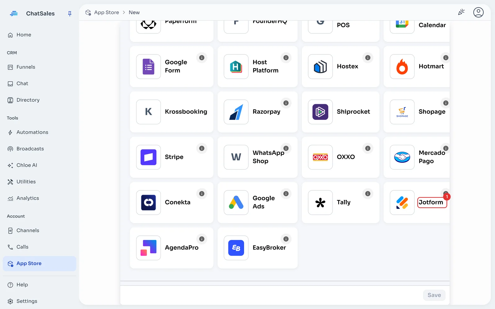The width and height of the screenshot is (495, 309).
Task: Open Analytics in sidebar
Action: (39, 198)
